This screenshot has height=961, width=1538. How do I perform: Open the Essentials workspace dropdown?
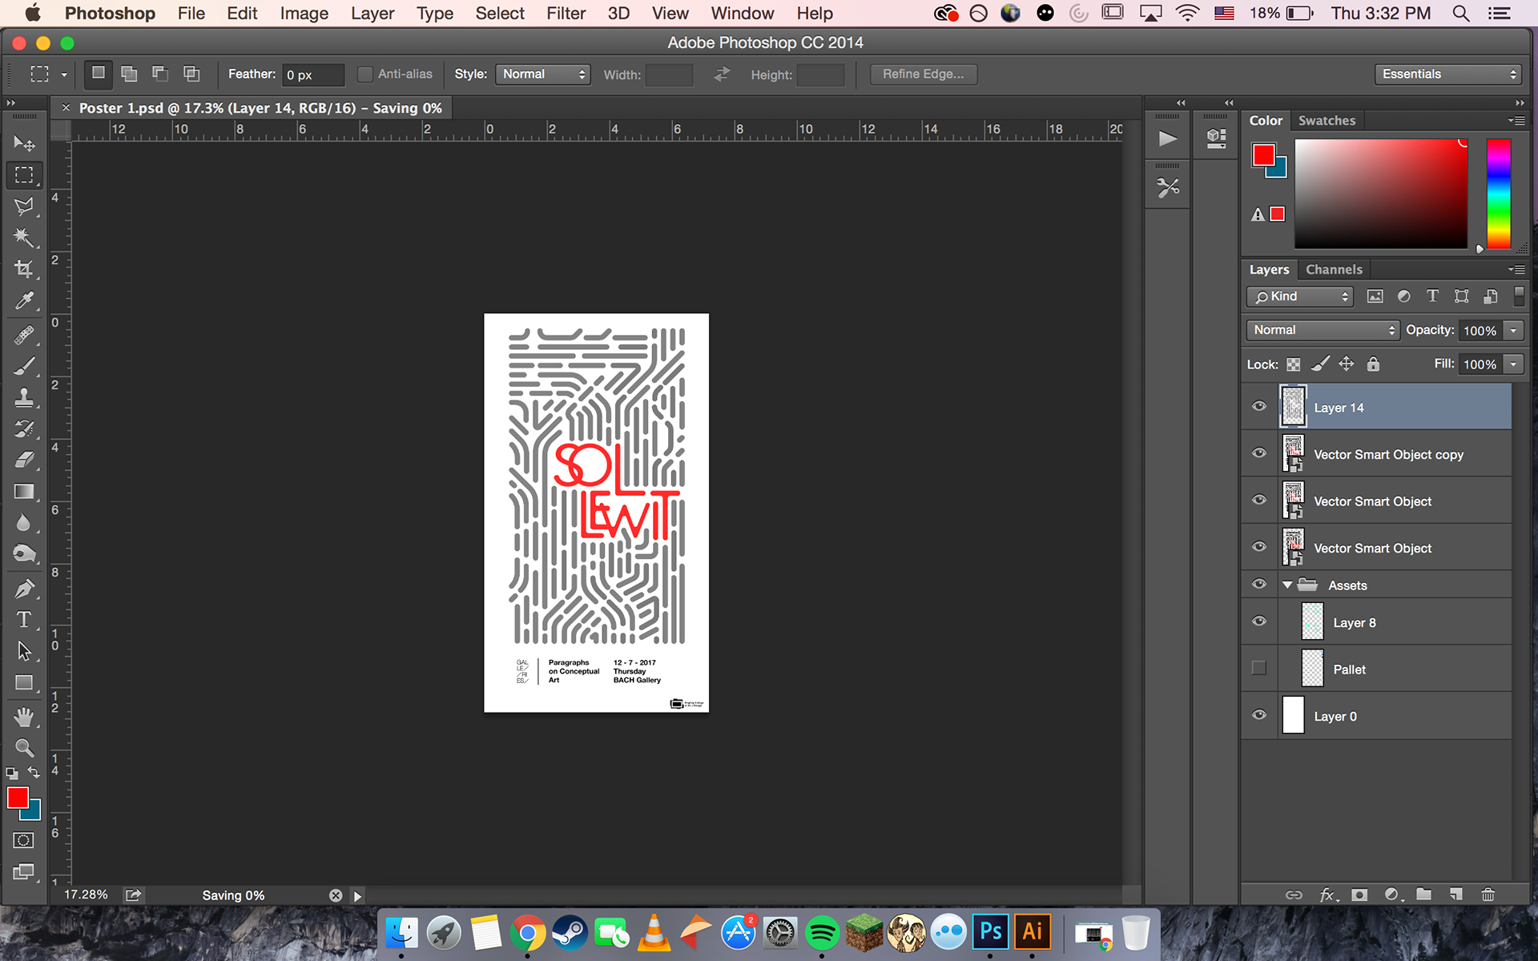click(1448, 74)
